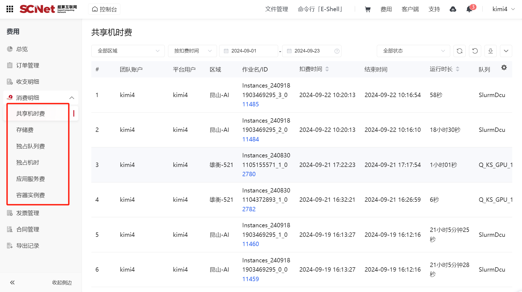
Task: Click the shopping cart icon
Action: 368,9
